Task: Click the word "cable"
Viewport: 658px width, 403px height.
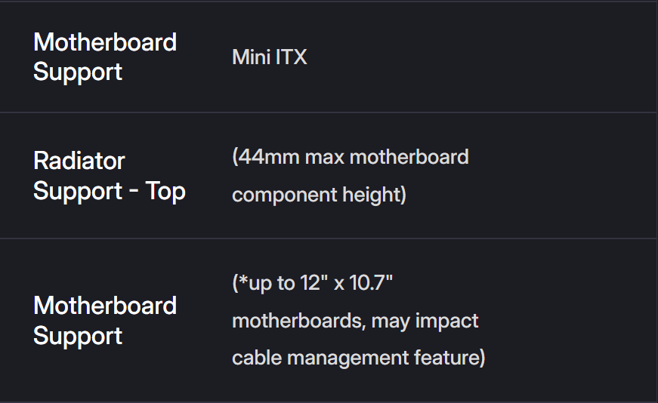Action: pyautogui.click(x=255, y=356)
